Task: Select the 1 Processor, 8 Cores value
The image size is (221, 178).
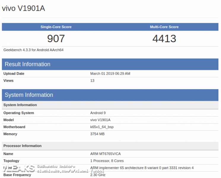Action: pos(107,161)
